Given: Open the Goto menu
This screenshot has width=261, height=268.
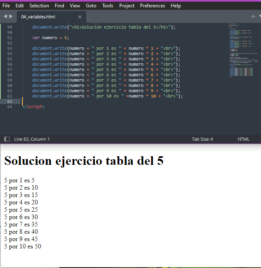Looking at the screenshot, I should (91, 6).
